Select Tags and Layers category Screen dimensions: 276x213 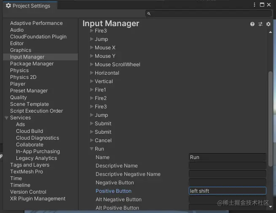pos(30,165)
